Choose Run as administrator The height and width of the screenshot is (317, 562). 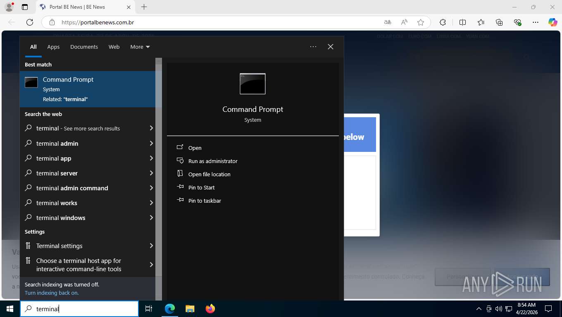coord(213,161)
